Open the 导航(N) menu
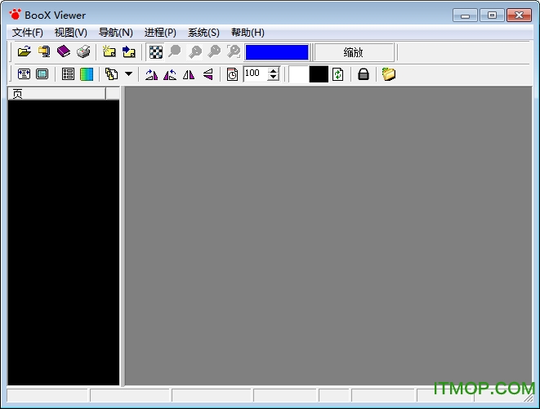Viewport: 540px width, 409px height. point(115,33)
